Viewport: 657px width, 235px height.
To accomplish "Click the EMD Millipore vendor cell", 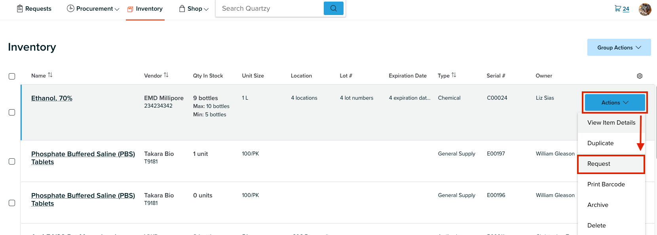I will click(x=164, y=98).
